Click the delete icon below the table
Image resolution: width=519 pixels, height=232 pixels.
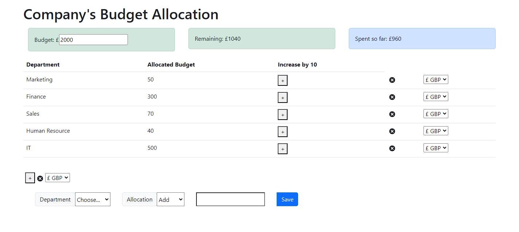40,178
